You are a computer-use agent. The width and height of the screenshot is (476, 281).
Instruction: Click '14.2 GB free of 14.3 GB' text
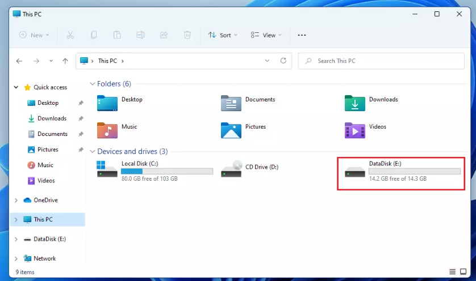tap(398, 178)
